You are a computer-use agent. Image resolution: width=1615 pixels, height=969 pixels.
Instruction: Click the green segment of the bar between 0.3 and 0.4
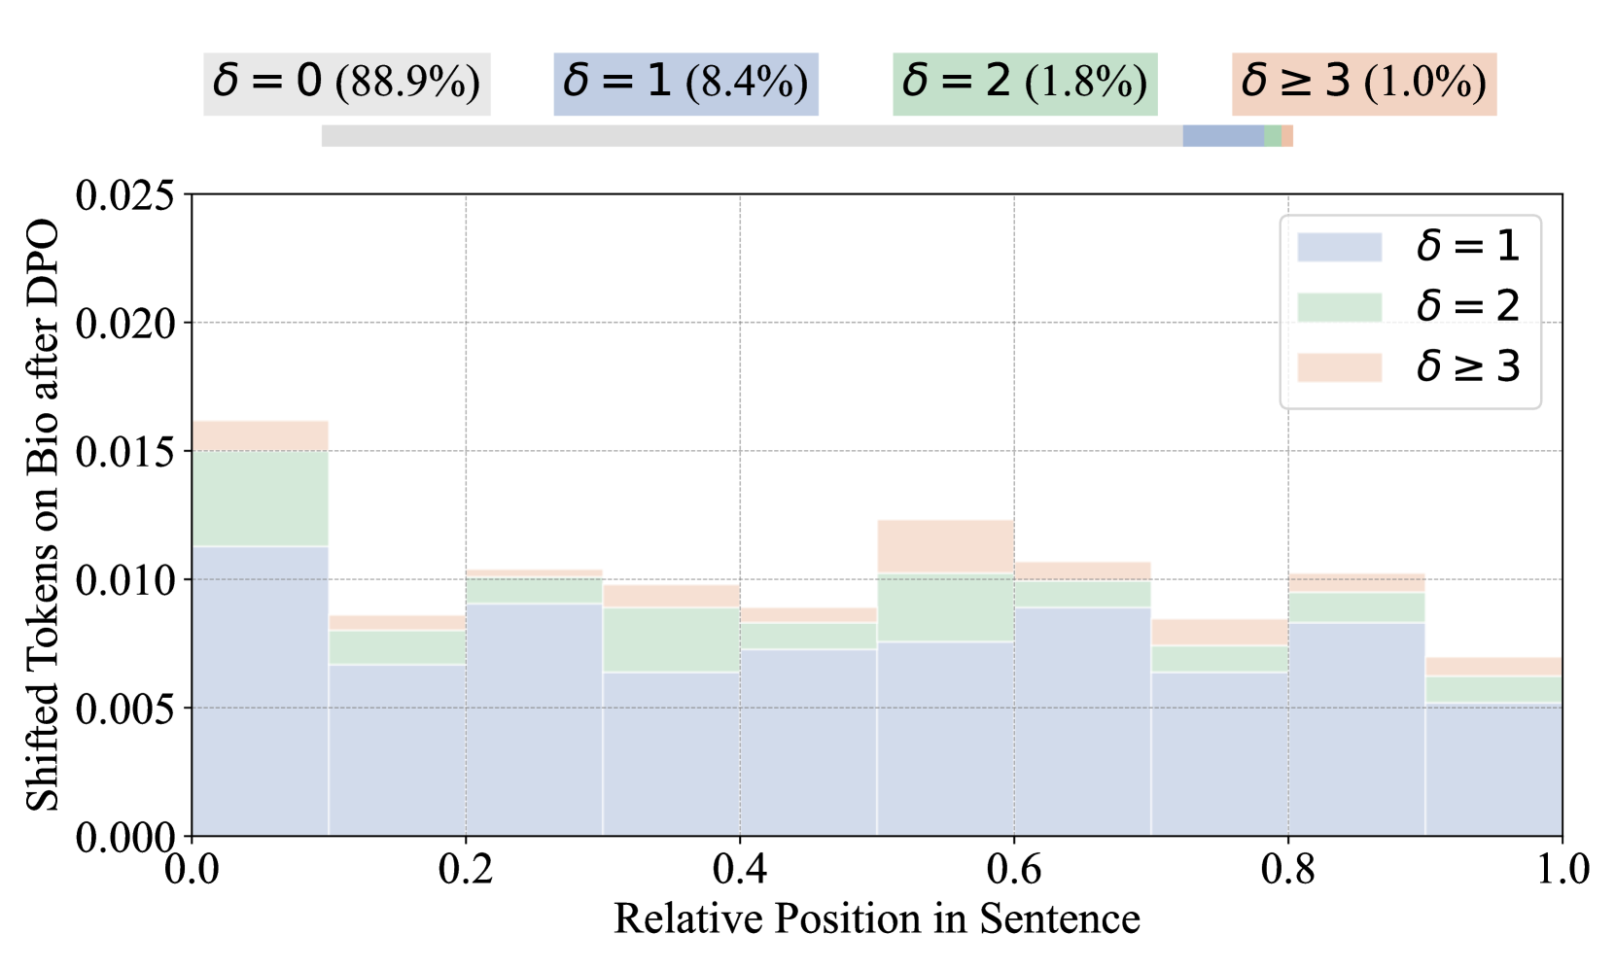click(x=671, y=640)
